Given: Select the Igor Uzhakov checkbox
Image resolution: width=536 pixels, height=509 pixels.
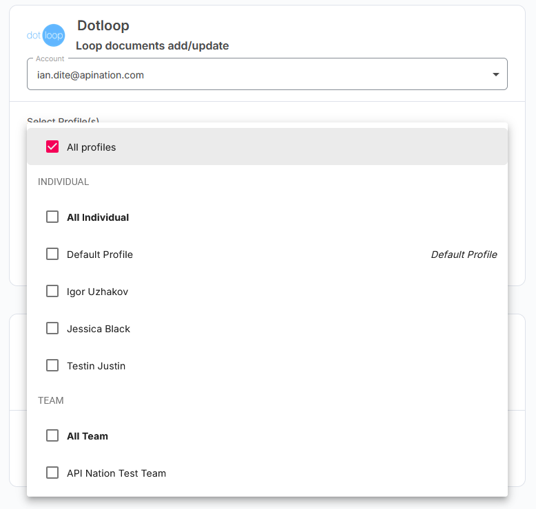Looking at the screenshot, I should coord(52,291).
